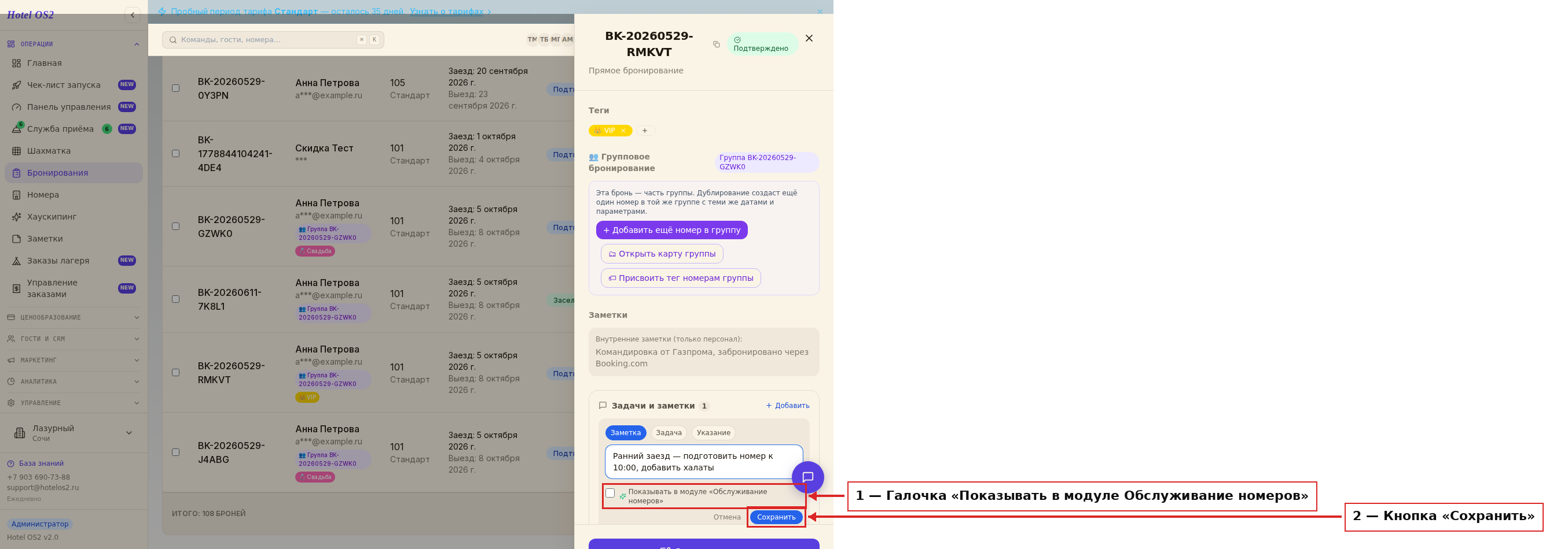The height and width of the screenshot is (549, 1557).
Task: Save the note with Сохранить
Action: 776,518
